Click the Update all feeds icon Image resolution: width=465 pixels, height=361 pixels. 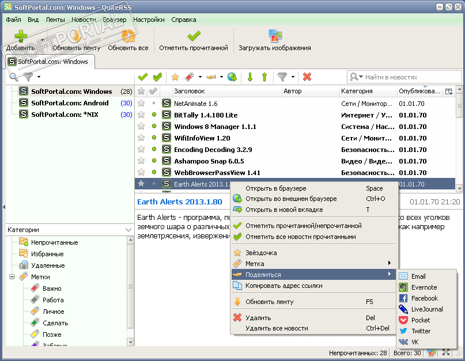[128, 36]
